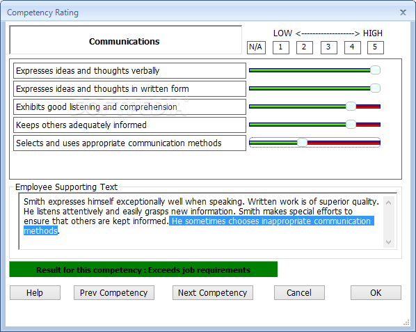
Task: Click the 'Expresses ideas and thoughts in written form' label
Action: pyautogui.click(x=129, y=88)
